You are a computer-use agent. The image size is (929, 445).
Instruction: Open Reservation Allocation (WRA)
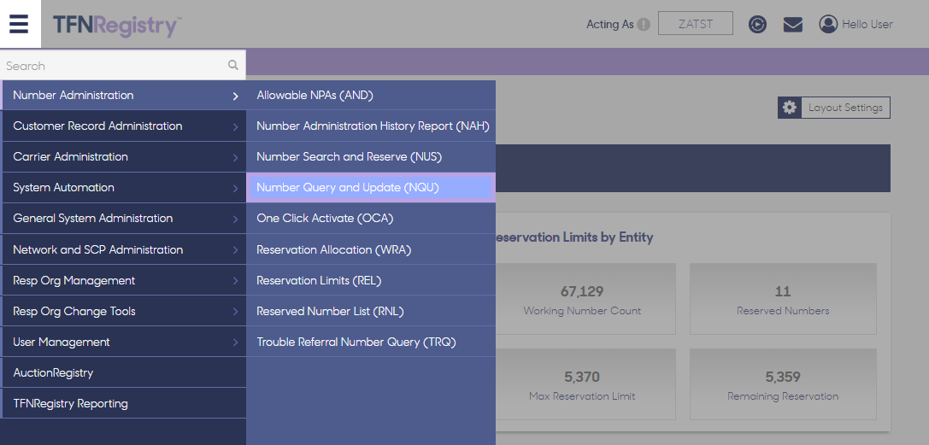(371, 249)
